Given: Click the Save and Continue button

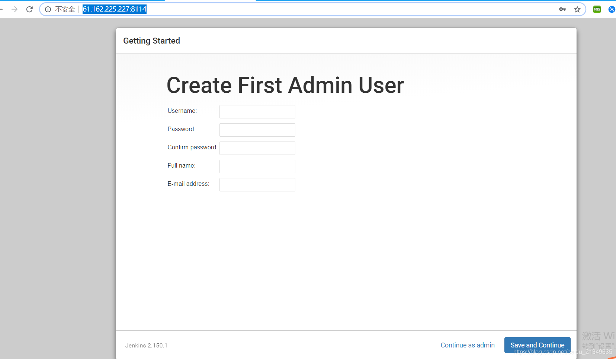Looking at the screenshot, I should (538, 345).
